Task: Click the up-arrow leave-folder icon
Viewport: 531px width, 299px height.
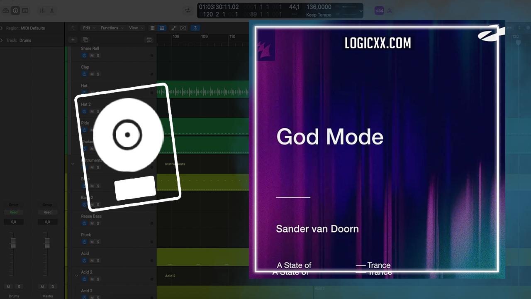Action: [x=73, y=28]
